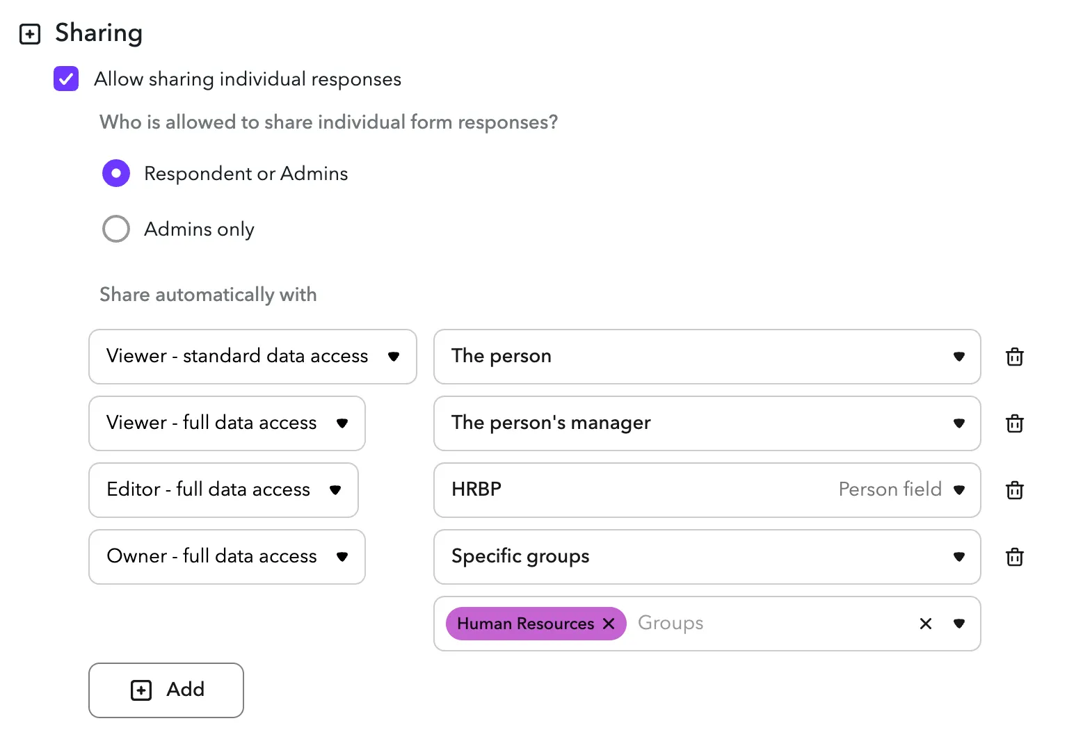Open Viewer - full data access dropdown

(x=227, y=423)
